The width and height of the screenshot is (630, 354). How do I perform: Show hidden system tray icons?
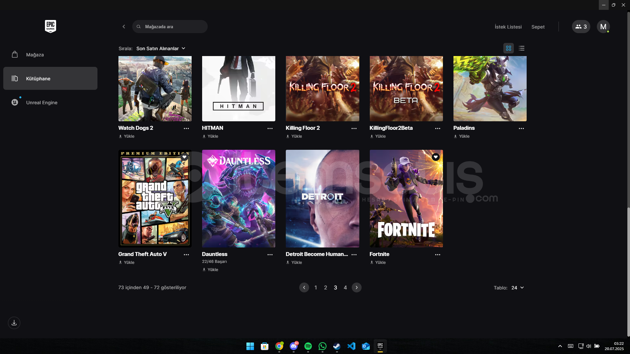[x=560, y=346]
